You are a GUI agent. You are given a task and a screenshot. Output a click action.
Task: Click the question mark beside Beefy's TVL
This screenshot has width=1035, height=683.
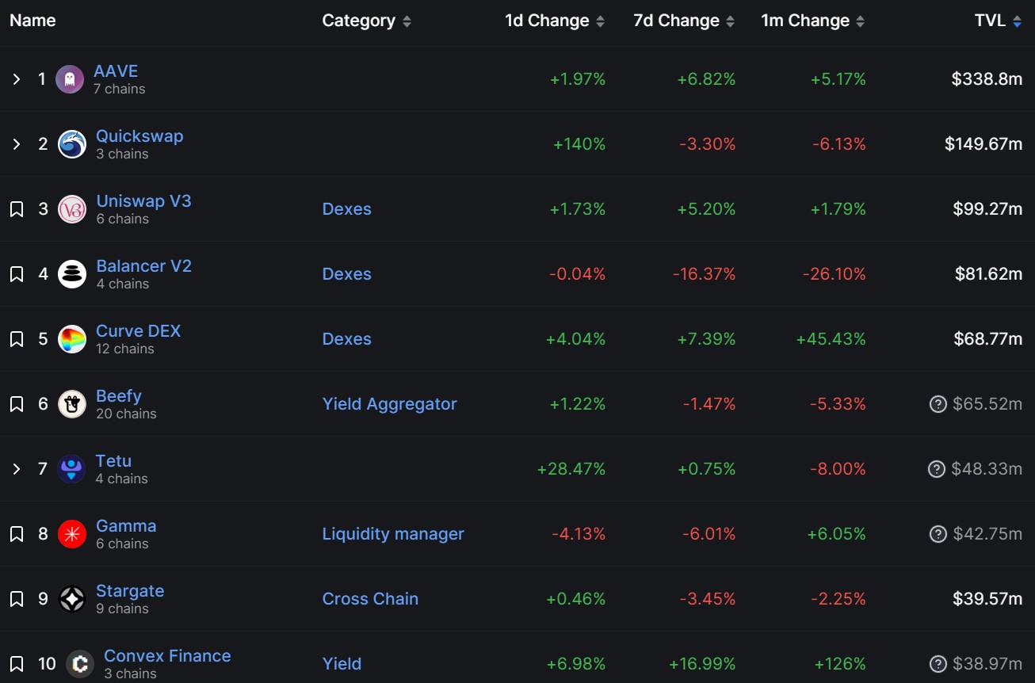tap(938, 403)
